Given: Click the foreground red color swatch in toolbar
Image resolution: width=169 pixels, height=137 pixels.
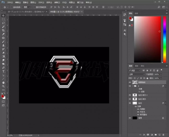Looking at the screenshot, I should coord(3,96).
